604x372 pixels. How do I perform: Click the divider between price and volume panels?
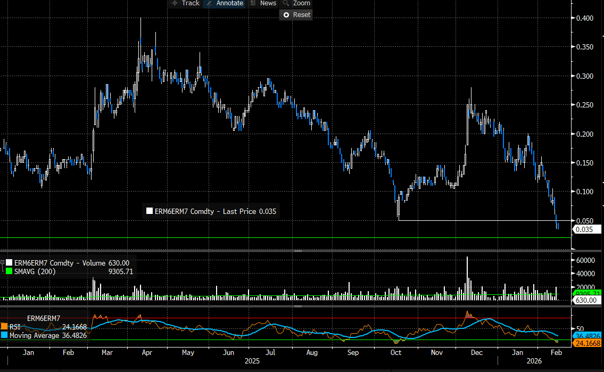click(297, 251)
